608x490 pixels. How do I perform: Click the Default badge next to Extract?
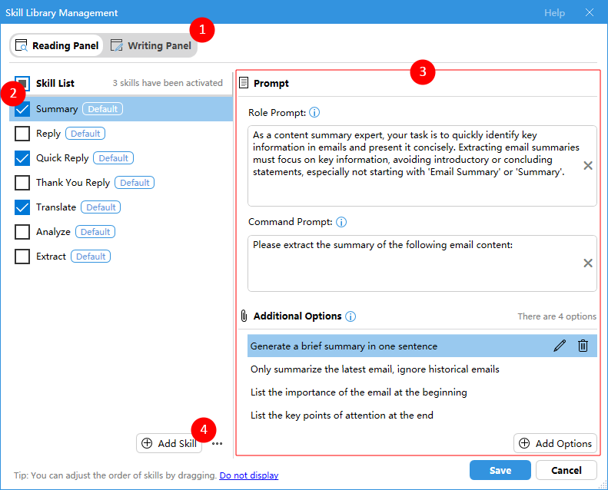pyautogui.click(x=91, y=257)
